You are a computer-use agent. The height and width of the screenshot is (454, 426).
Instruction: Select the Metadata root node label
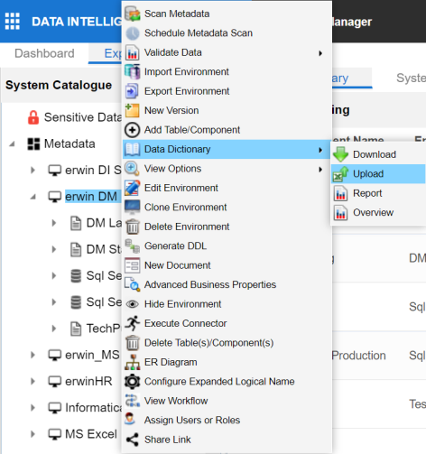tap(69, 144)
